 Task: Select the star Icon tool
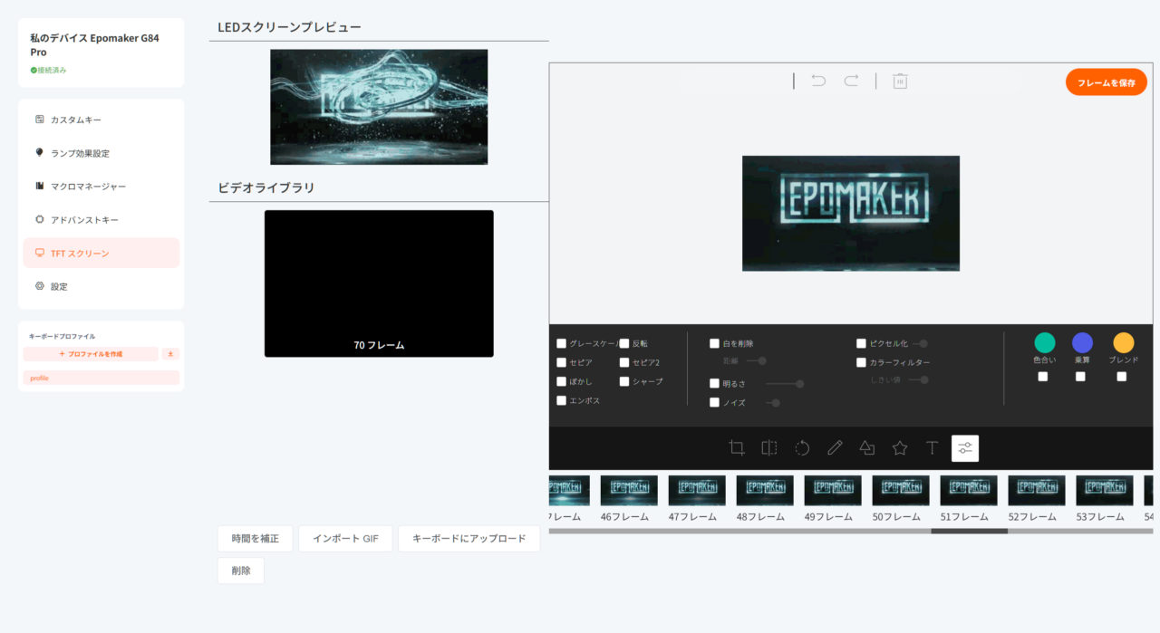pos(900,448)
